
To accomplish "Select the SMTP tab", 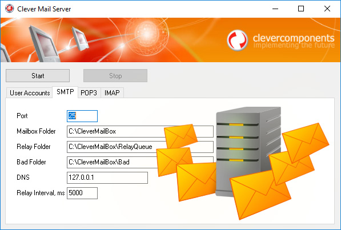I will (65, 92).
